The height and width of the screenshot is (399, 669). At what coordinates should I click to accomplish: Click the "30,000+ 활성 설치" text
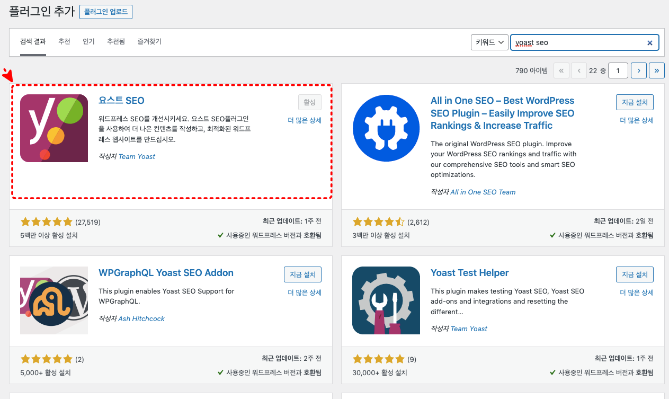click(379, 373)
